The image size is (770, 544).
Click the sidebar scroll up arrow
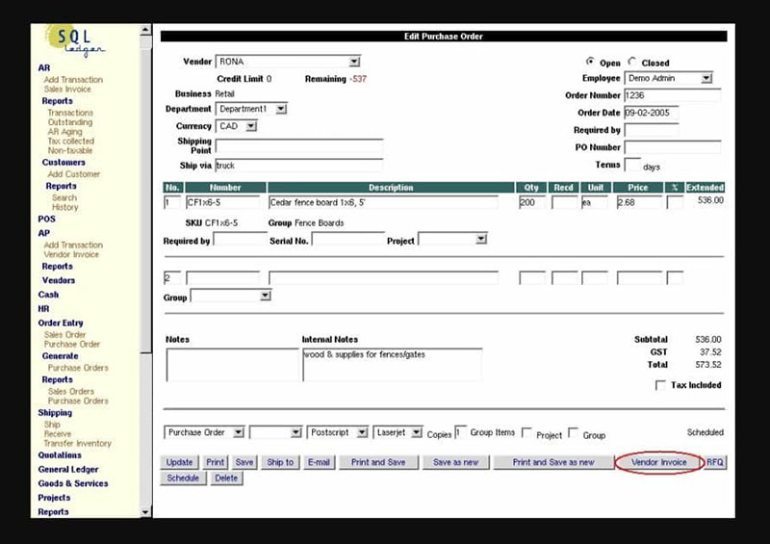(x=145, y=31)
